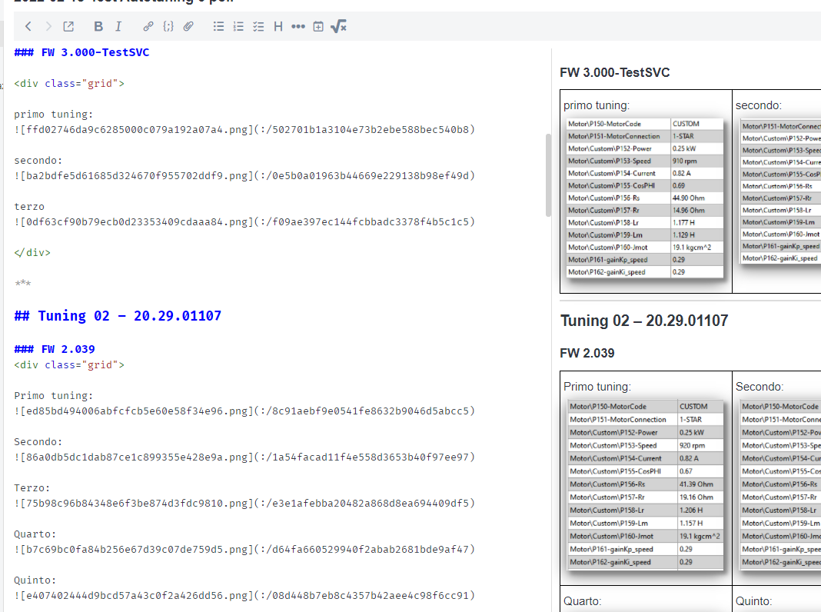Click the square root math icon
This screenshot has width=821, height=612.
338,26
